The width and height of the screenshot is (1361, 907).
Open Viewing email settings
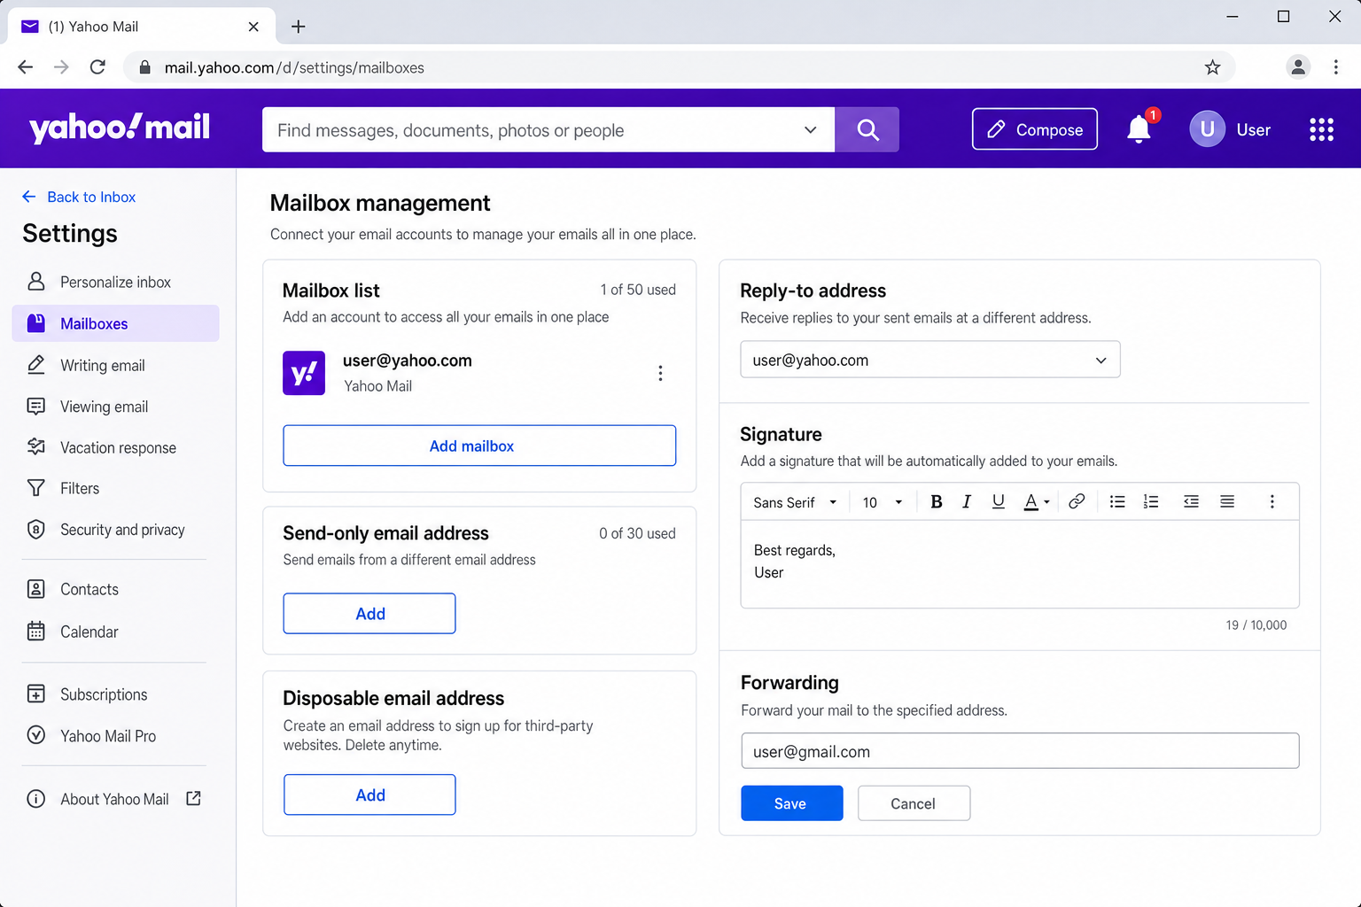pos(116,407)
